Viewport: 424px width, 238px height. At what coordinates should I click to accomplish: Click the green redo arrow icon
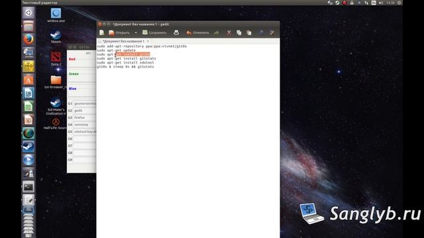click(x=217, y=32)
